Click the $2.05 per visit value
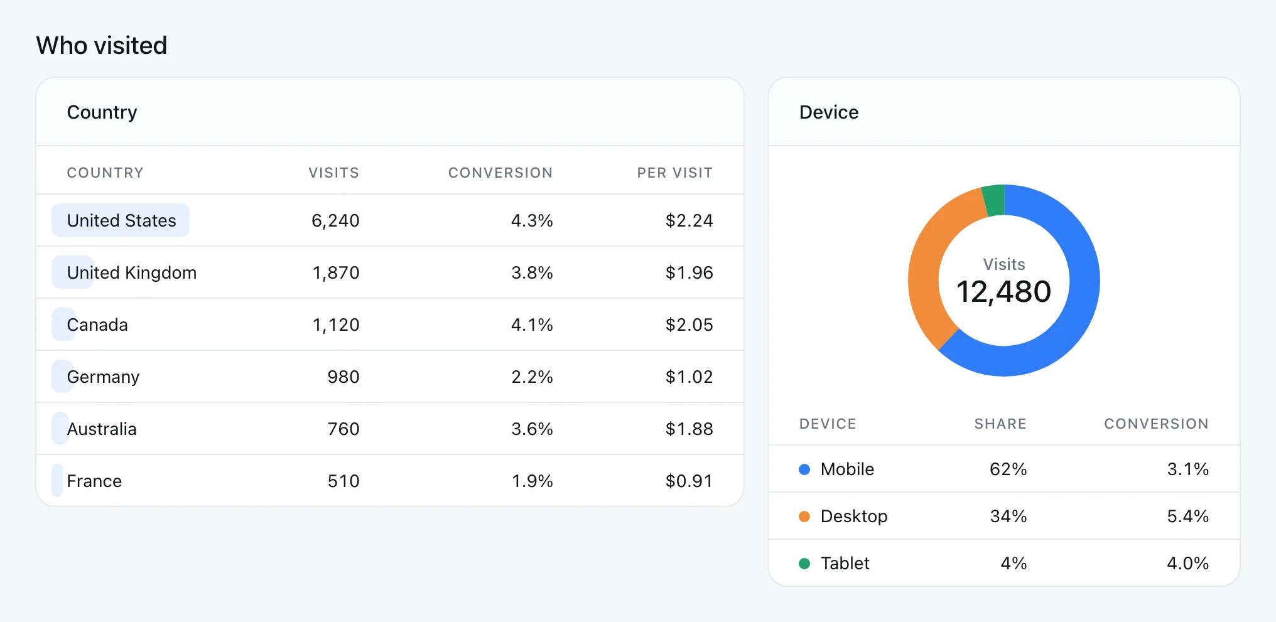 tap(689, 324)
